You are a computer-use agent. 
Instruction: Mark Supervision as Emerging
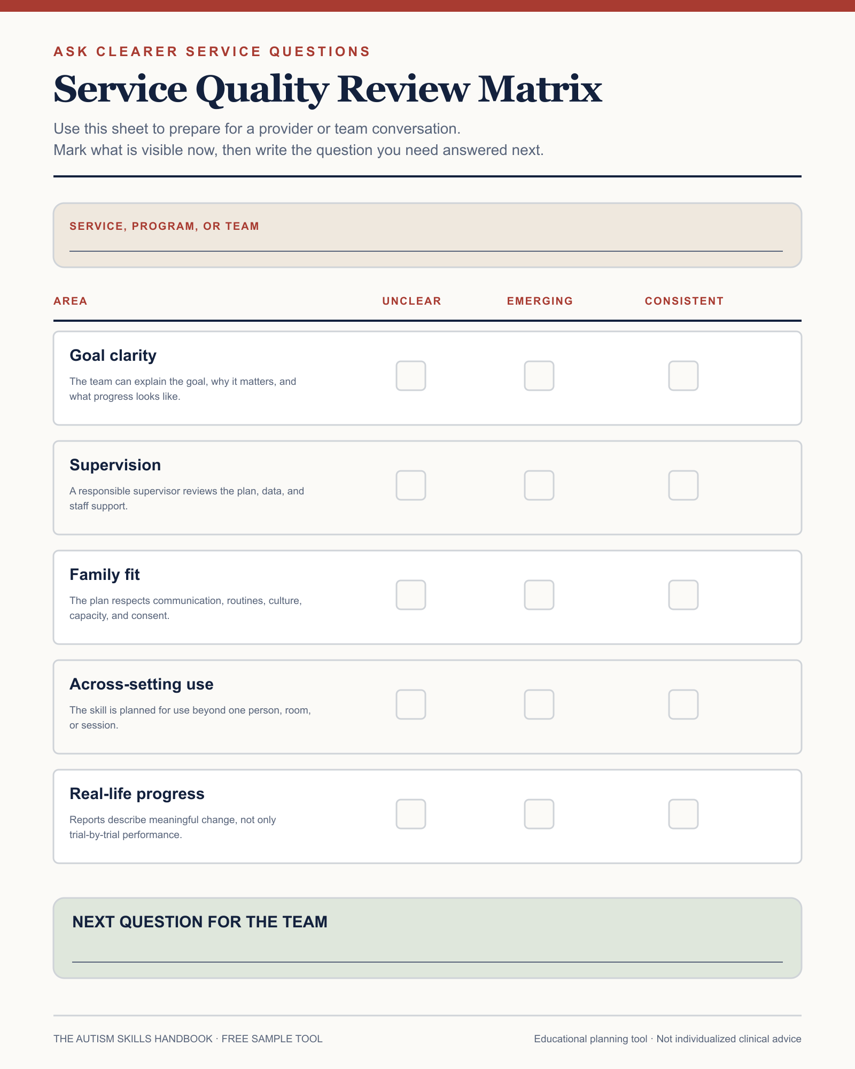[x=539, y=485]
